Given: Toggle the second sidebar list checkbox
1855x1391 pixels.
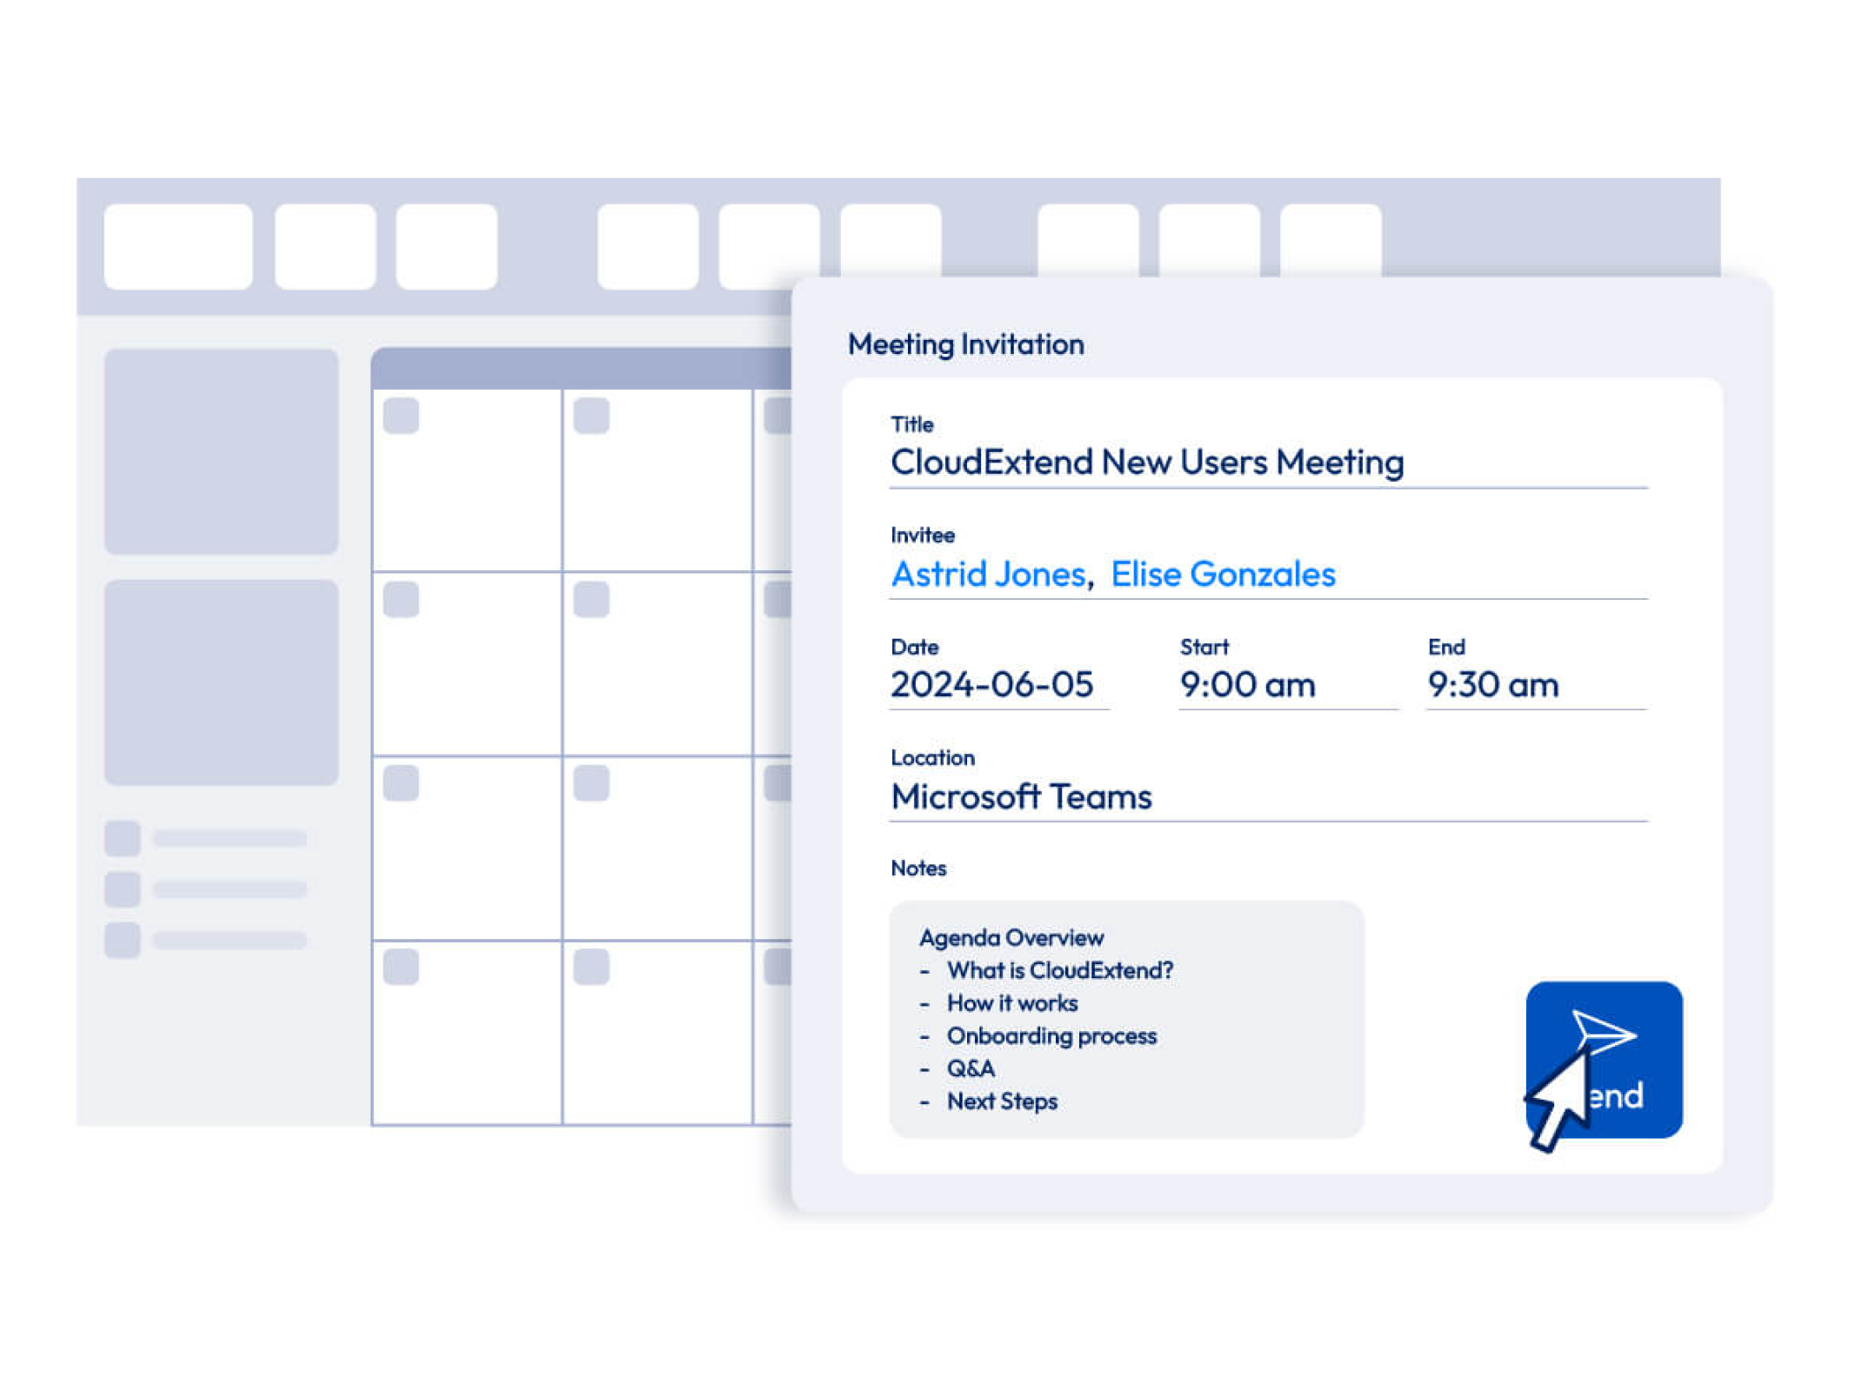Looking at the screenshot, I should (123, 889).
